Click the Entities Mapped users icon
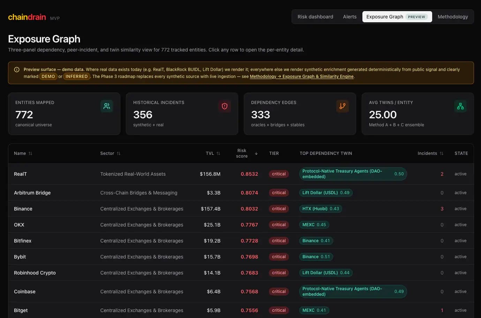This screenshot has height=318, width=481. (107, 106)
